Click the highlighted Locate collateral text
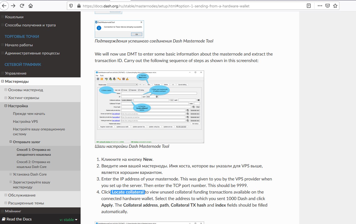 point(128,192)
